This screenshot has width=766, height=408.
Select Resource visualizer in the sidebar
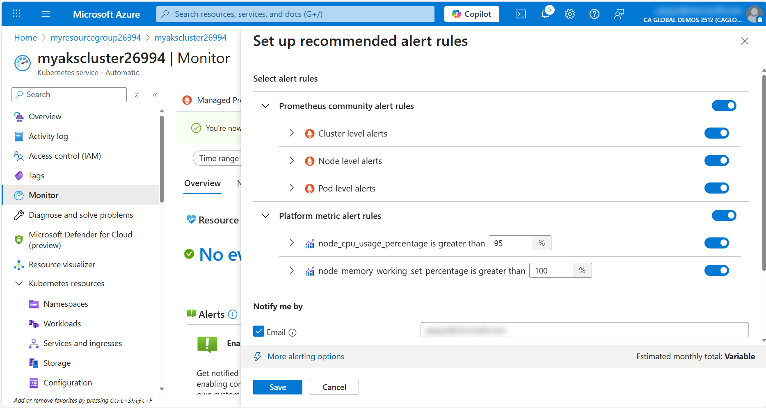pos(62,264)
